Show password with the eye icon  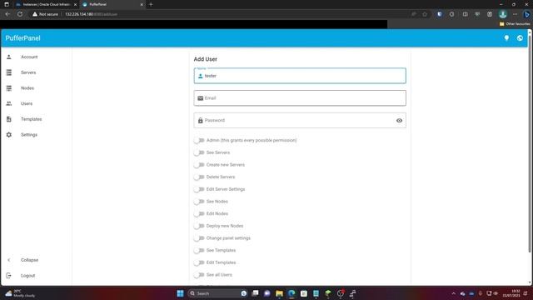(399, 120)
